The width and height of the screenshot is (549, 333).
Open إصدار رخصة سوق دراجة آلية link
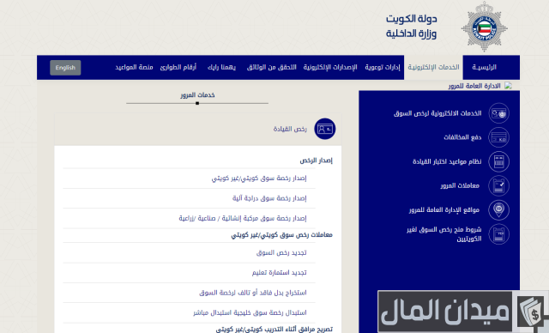point(269,198)
